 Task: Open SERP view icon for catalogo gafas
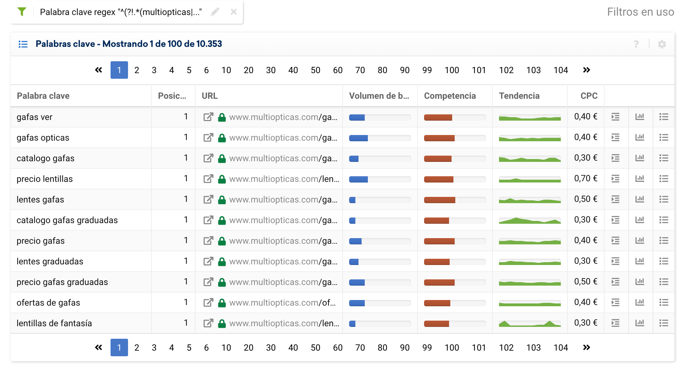click(x=615, y=158)
